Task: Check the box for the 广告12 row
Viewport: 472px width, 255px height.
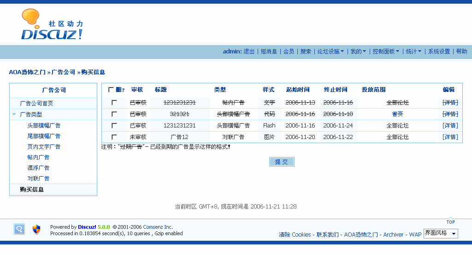Action: click(x=114, y=137)
